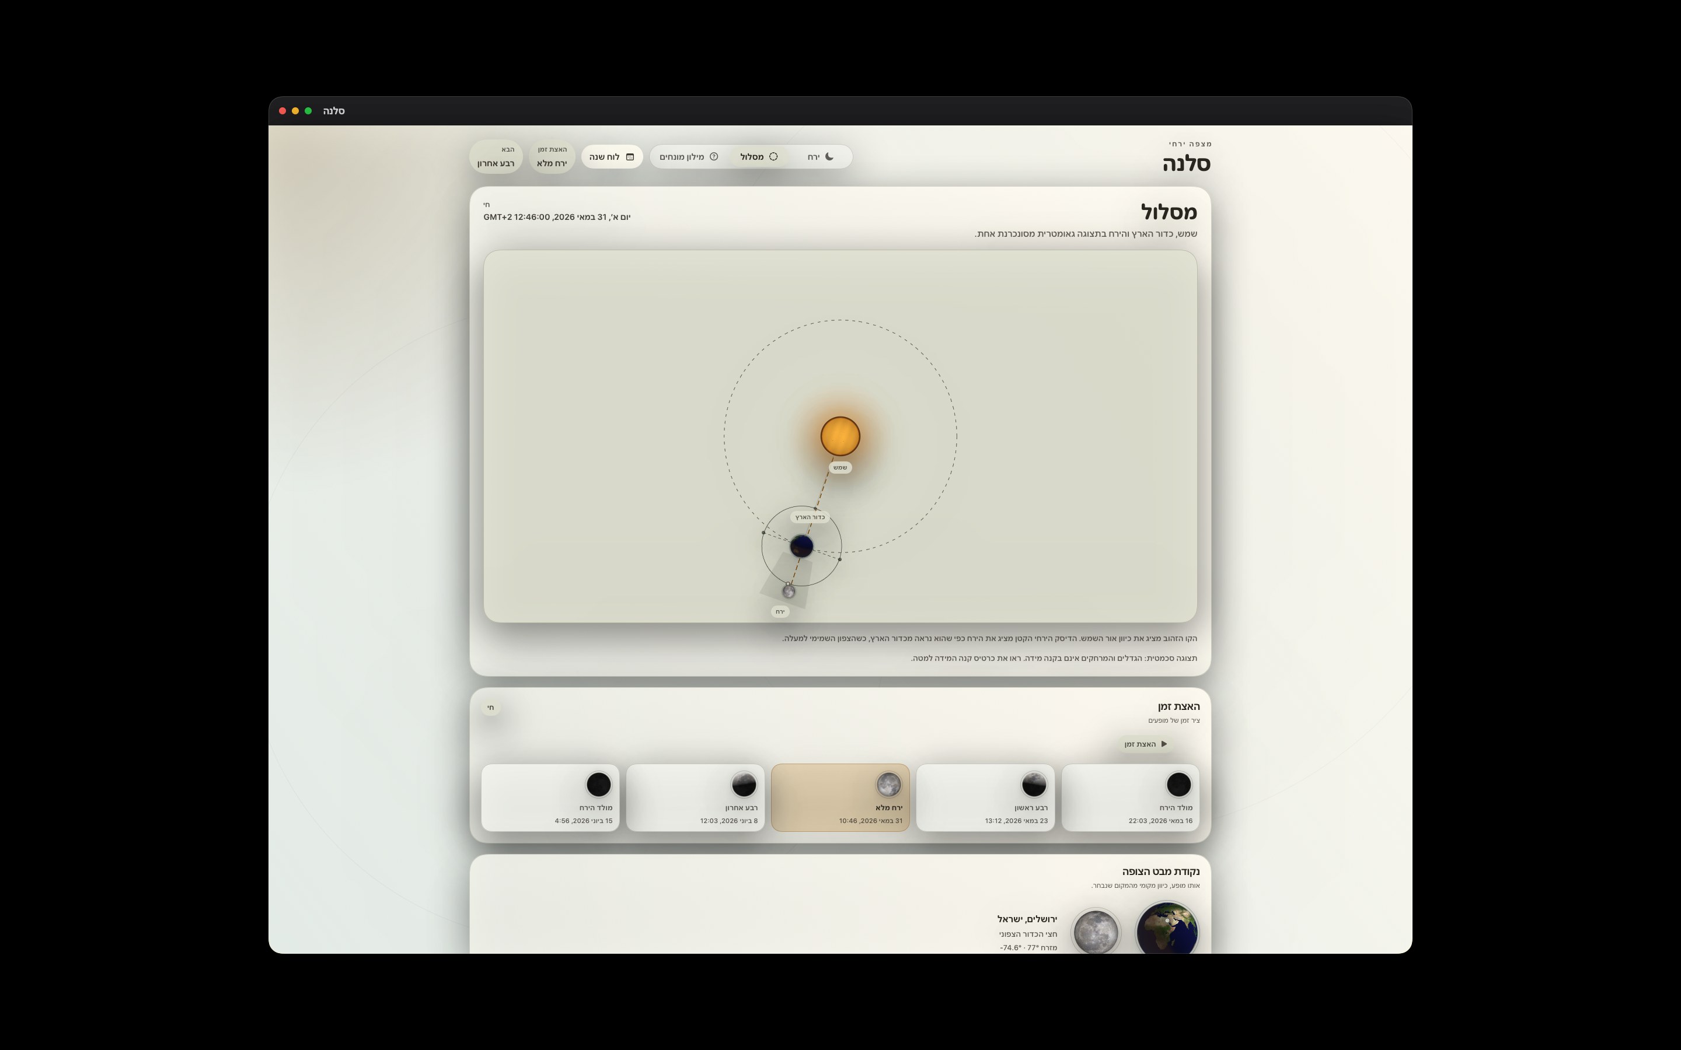
Task: Click the Earth globe in orbit diagram
Action: tap(801, 547)
